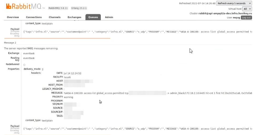Image resolution: width=254 pixels, height=135 pixels.
Task: Click the Message 2 heading
Action: click(10, 43)
